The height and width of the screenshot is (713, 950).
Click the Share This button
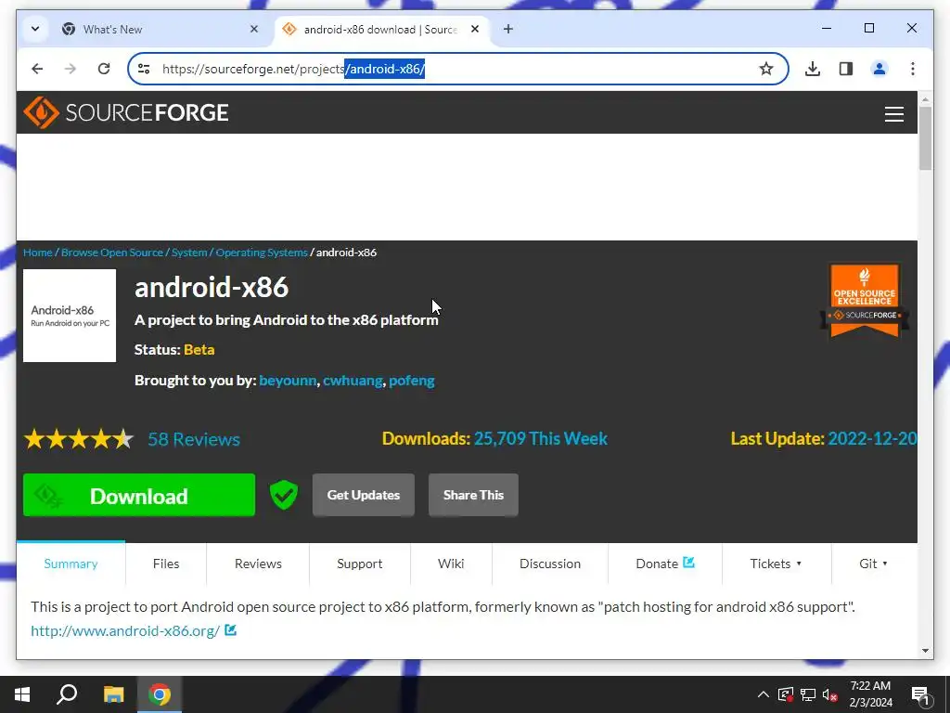point(473,495)
